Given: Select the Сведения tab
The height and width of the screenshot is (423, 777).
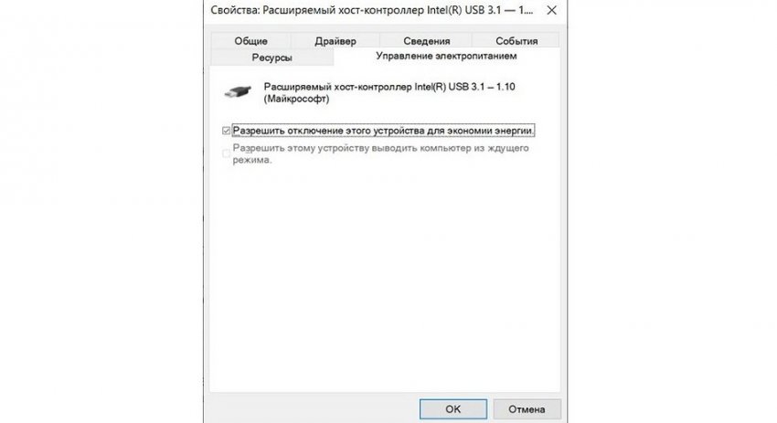Looking at the screenshot, I should point(426,41).
